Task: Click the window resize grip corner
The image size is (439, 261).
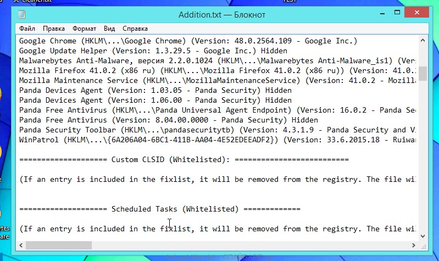Action: [x=423, y=246]
